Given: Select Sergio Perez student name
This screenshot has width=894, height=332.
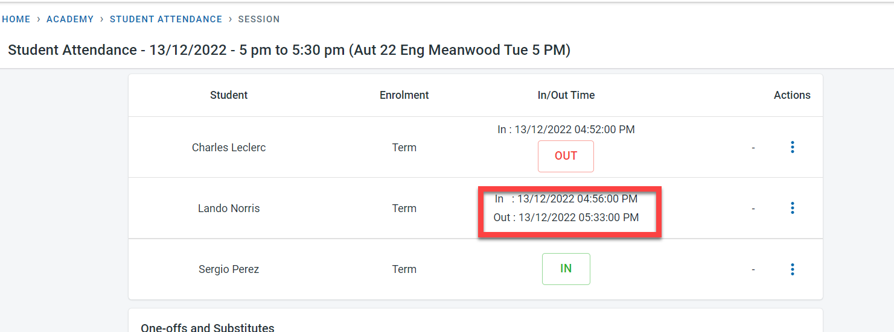Looking at the screenshot, I should 229,269.
